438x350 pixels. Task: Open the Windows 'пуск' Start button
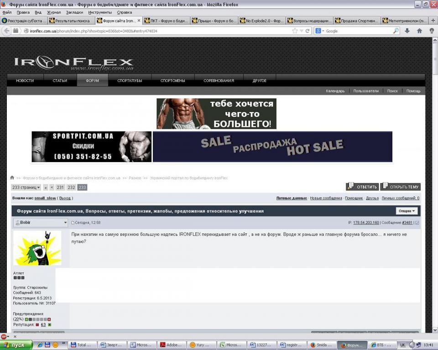[x=16, y=345]
